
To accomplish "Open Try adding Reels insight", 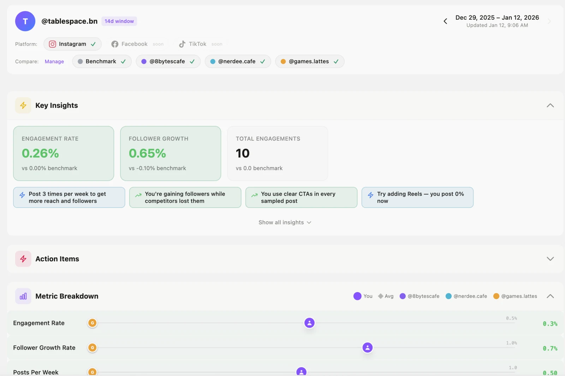I will point(417,197).
